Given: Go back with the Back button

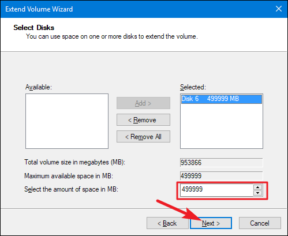Looking at the screenshot, I should click(x=167, y=223).
